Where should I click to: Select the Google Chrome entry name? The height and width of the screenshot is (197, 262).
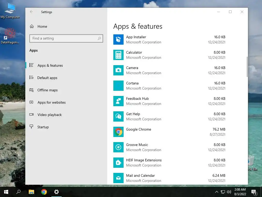tap(138, 129)
